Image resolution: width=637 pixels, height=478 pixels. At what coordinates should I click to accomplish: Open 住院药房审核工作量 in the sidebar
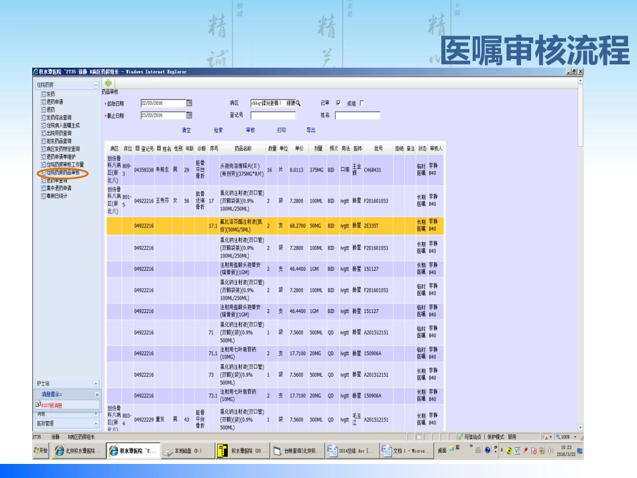[64, 164]
